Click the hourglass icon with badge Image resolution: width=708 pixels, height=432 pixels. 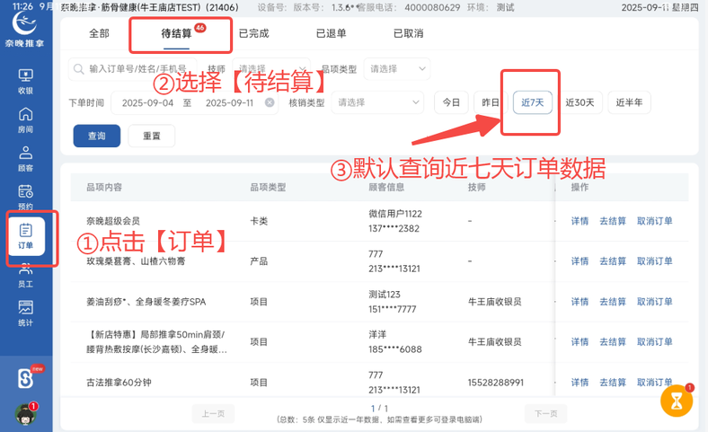pos(676,401)
